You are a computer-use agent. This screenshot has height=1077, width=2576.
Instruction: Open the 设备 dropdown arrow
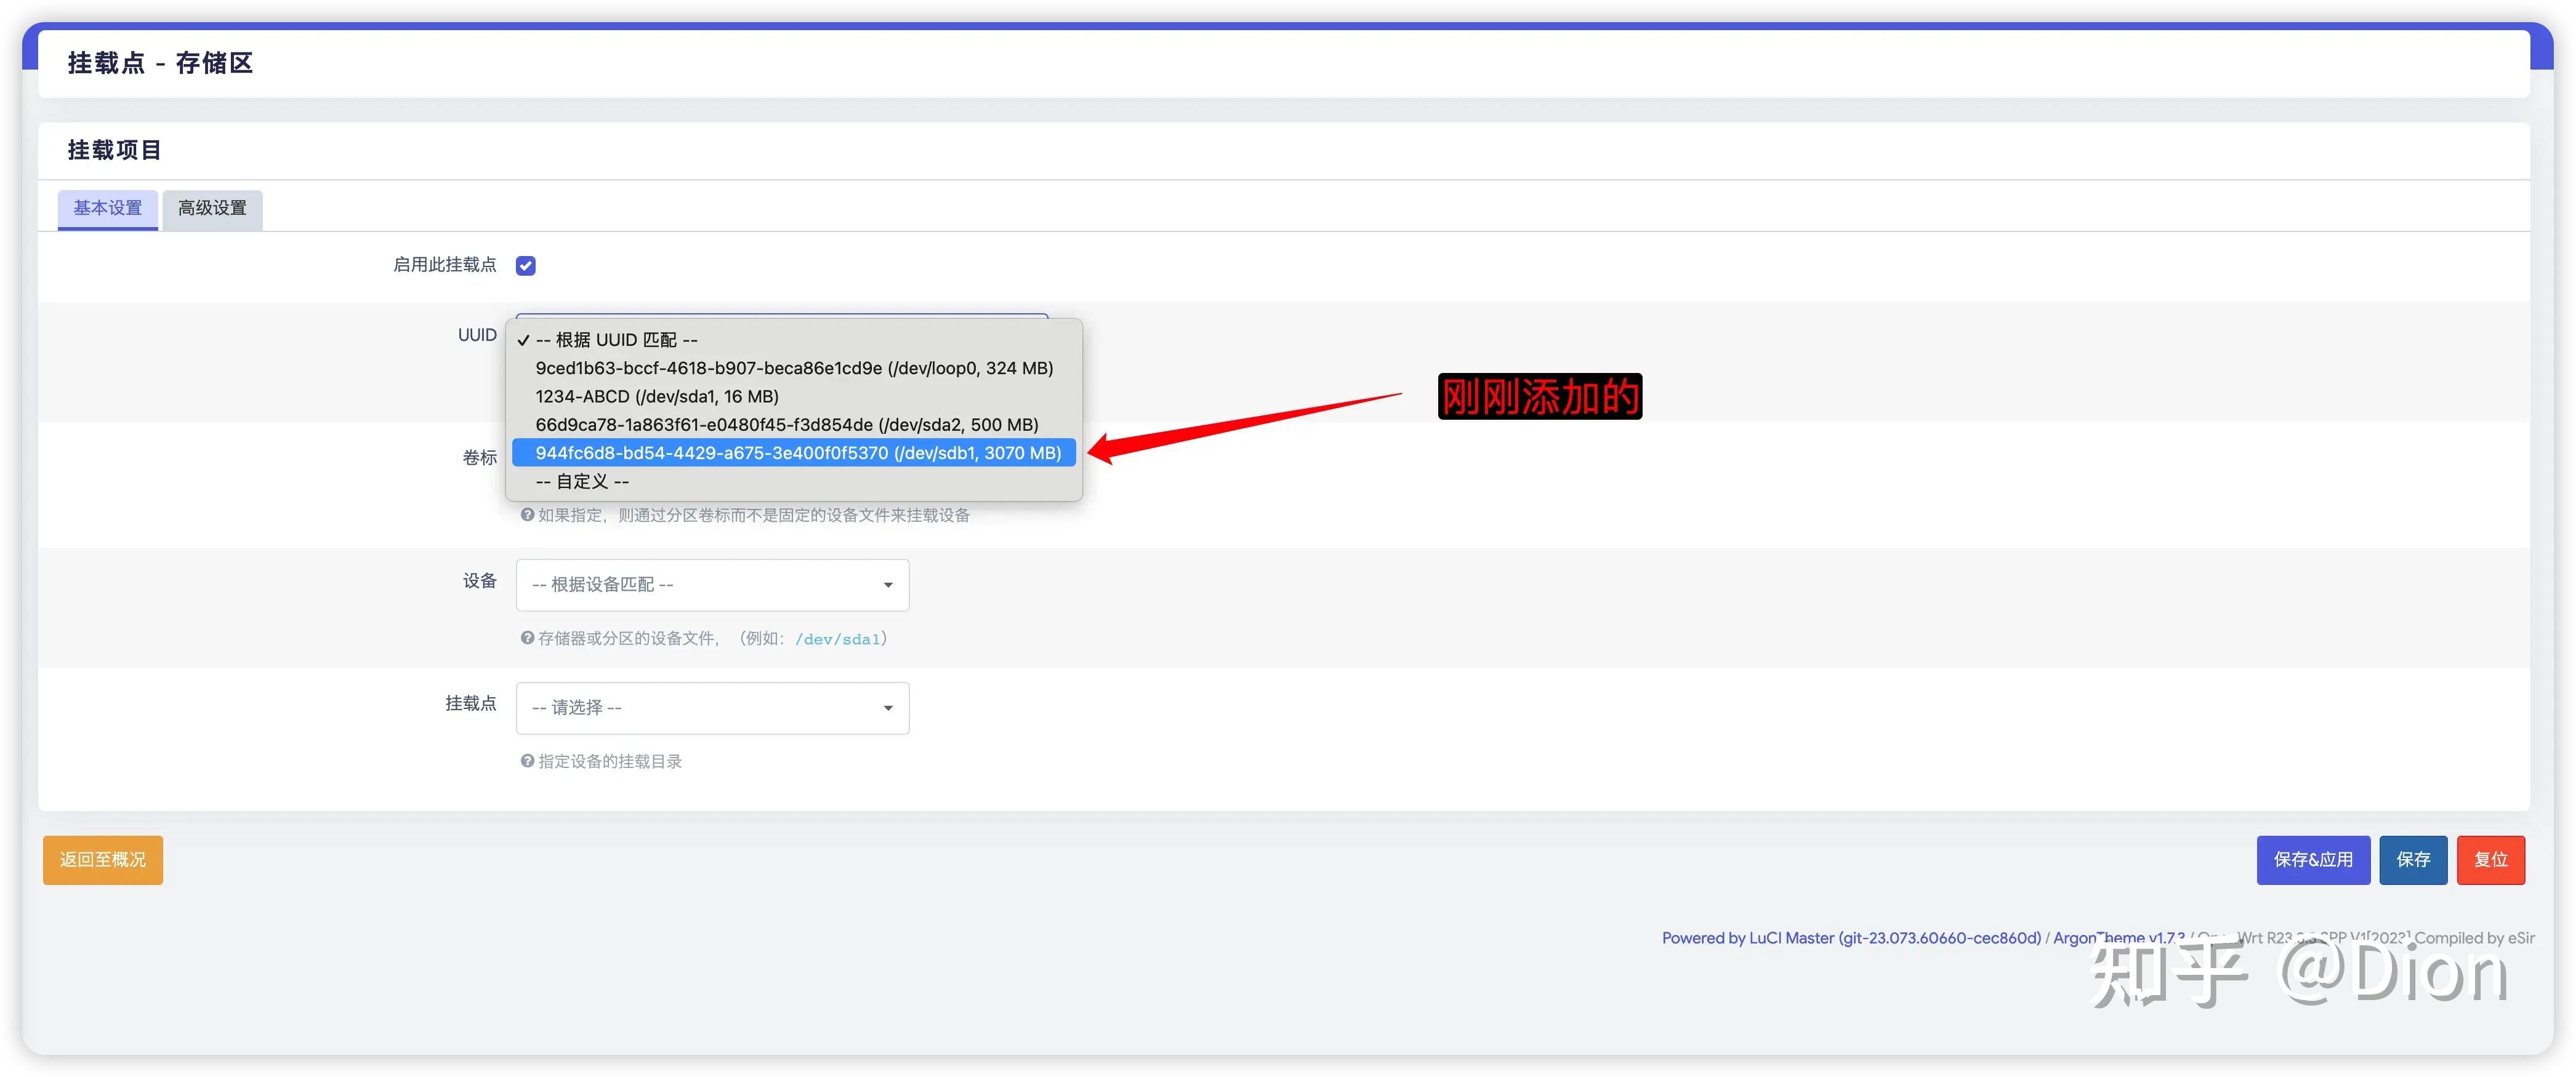[887, 585]
